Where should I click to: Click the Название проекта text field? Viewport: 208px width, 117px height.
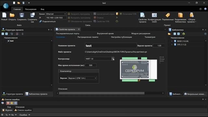(x=110, y=45)
